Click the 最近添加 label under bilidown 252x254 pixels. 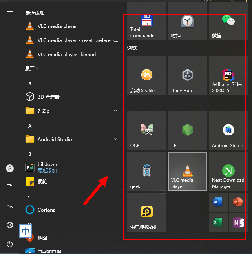point(47,170)
